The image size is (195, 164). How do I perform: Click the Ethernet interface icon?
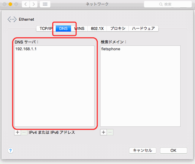click(x=12, y=19)
